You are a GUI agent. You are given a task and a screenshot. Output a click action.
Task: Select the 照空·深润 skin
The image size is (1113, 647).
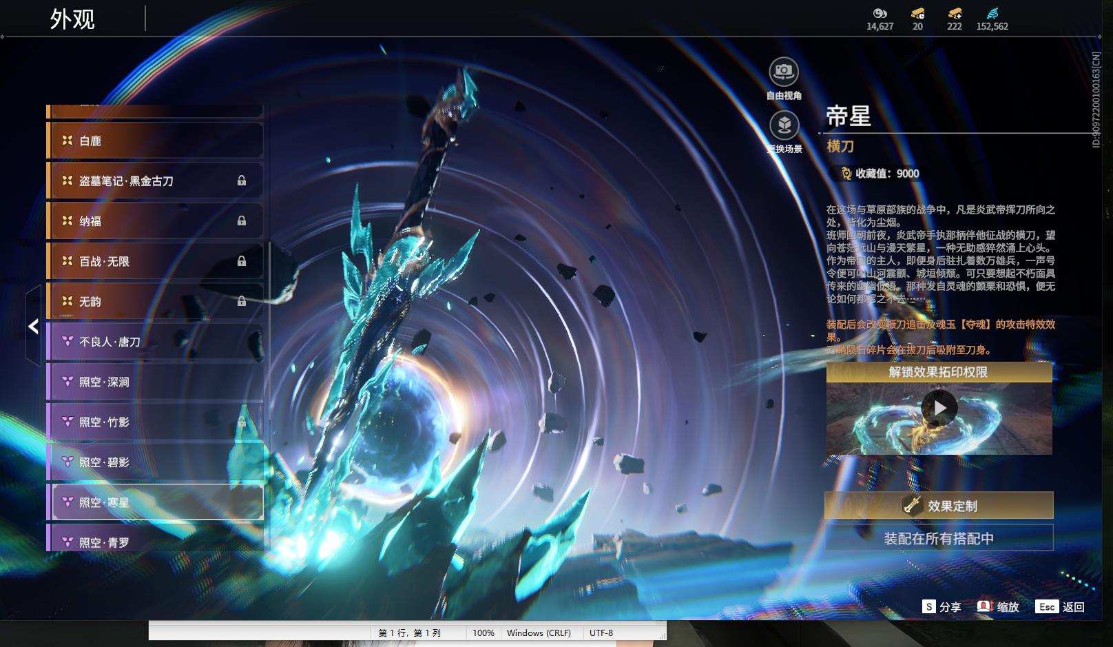tap(155, 382)
